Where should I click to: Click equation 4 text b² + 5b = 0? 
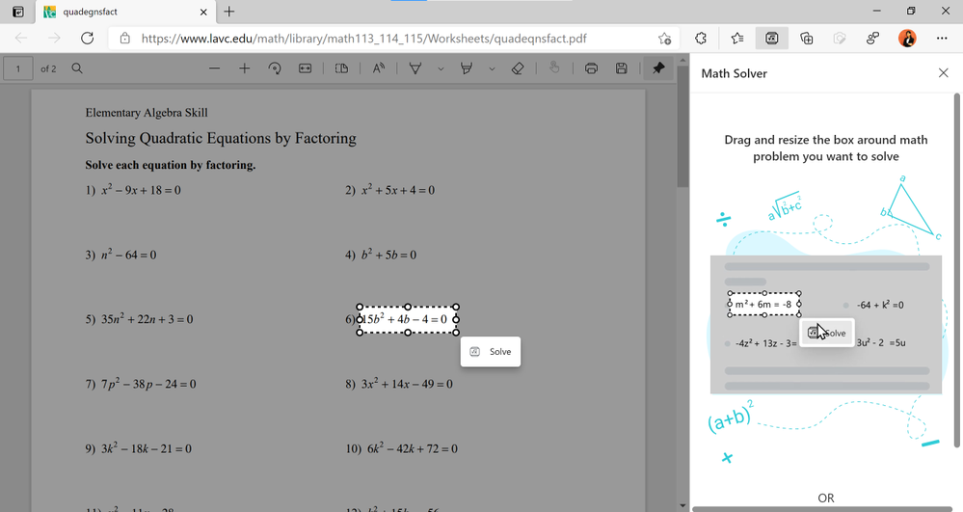tap(388, 255)
